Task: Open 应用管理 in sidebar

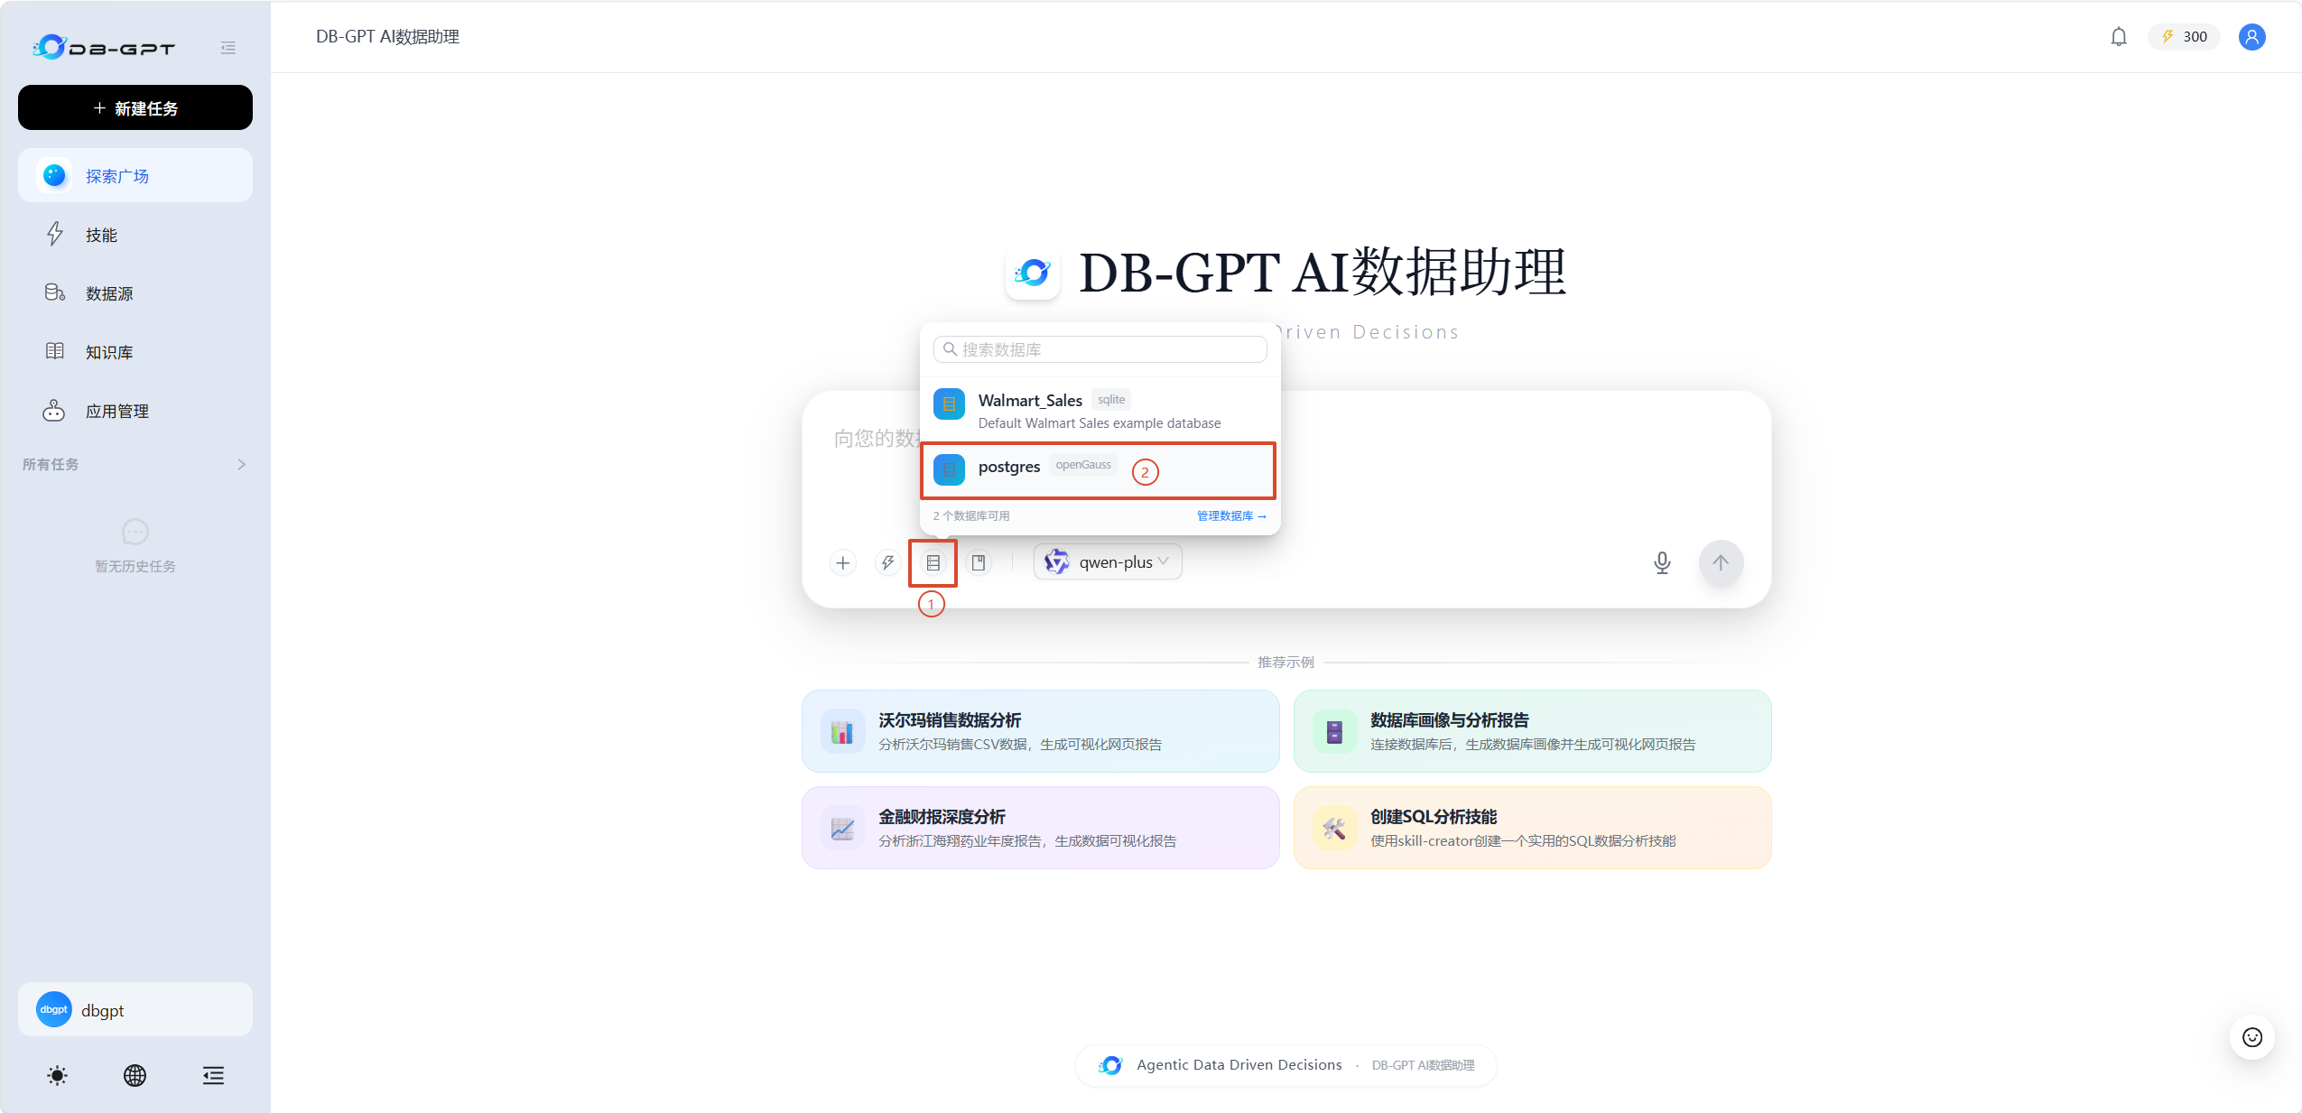Action: click(135, 411)
